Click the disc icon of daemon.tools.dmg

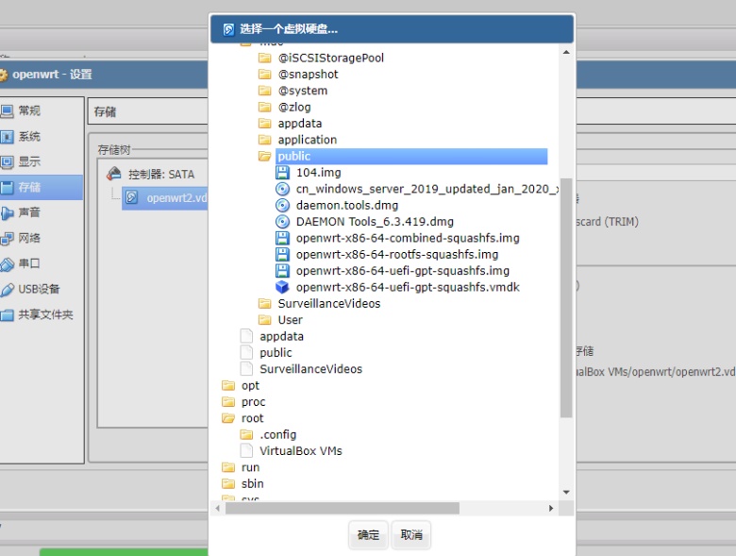click(282, 205)
